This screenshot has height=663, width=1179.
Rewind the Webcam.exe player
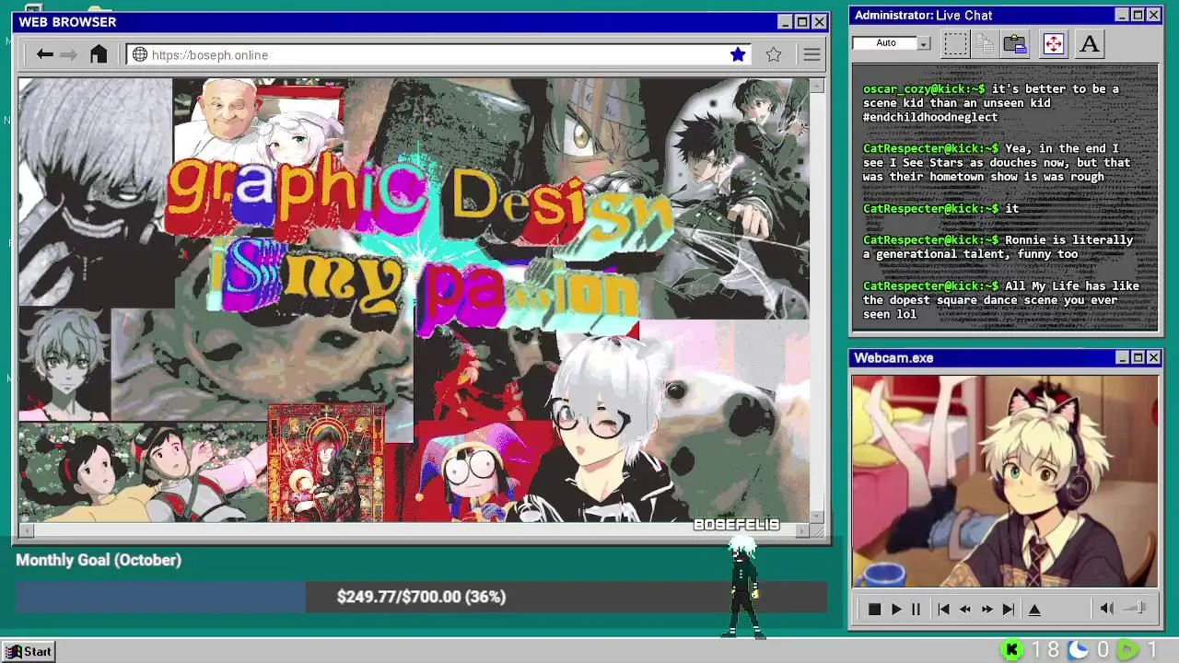(965, 610)
